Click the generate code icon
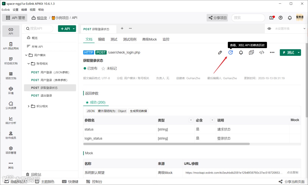This screenshot has width=308, height=185. pyautogui.click(x=262, y=53)
